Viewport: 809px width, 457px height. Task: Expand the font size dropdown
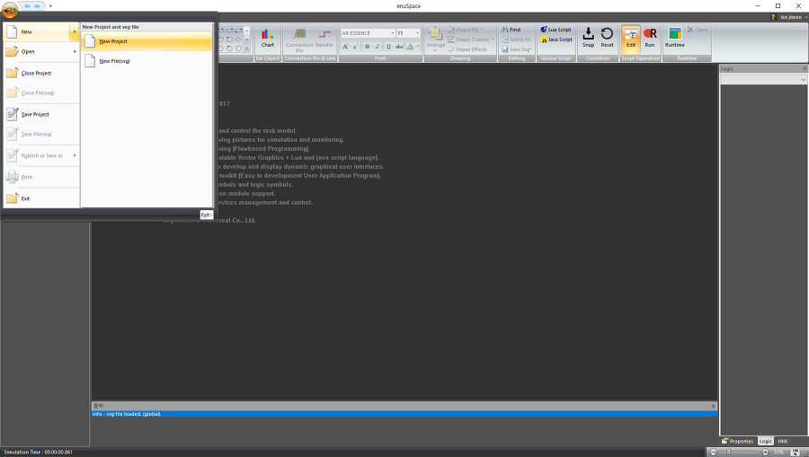[x=418, y=33]
